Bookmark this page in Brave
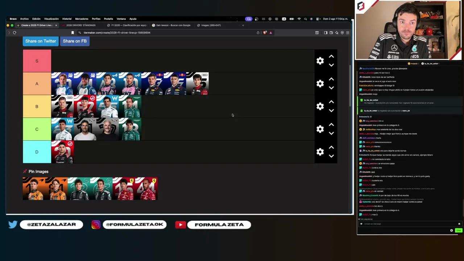Screen dimensions: 464x261 pos(72,33)
